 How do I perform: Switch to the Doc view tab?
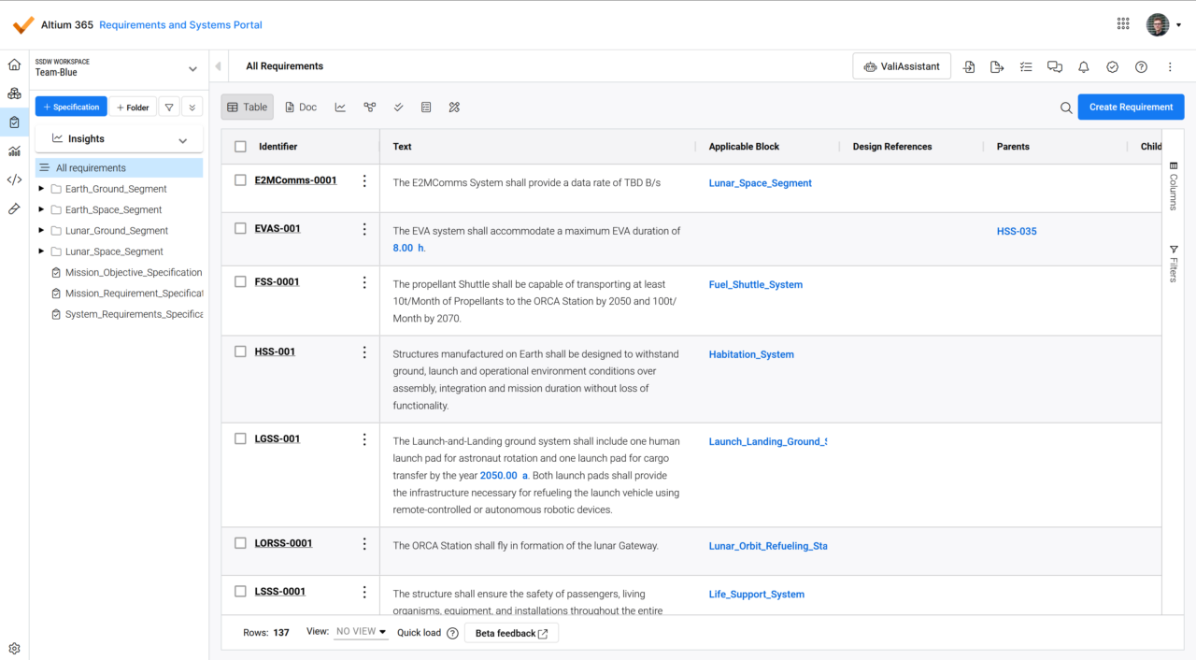(x=301, y=108)
